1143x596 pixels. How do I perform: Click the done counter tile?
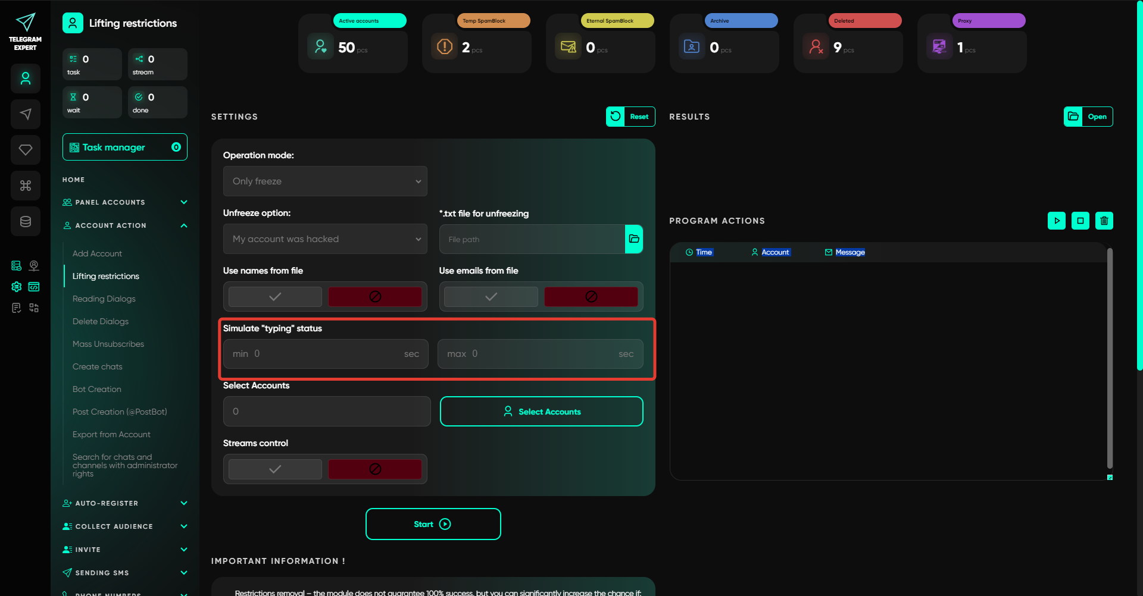point(158,102)
